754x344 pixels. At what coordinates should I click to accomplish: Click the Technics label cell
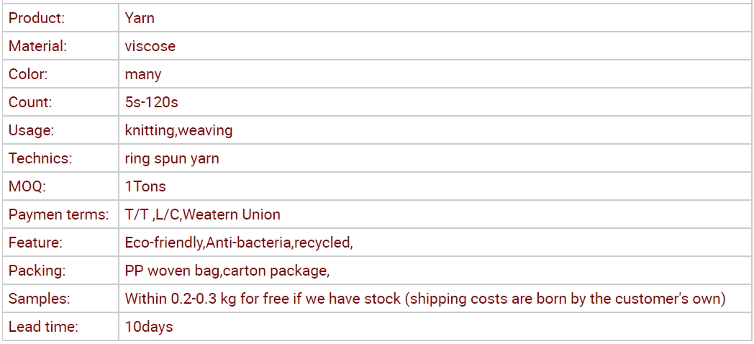coord(60,158)
